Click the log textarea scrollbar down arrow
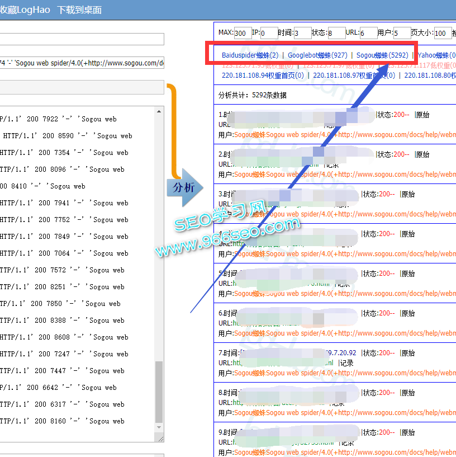The image size is (456, 457). (x=159, y=427)
